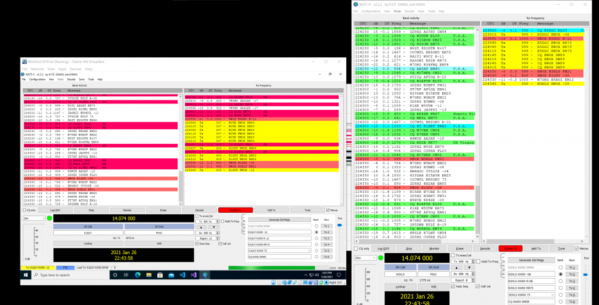Uncheck Call 1st in right WSJT-X window

(477, 286)
